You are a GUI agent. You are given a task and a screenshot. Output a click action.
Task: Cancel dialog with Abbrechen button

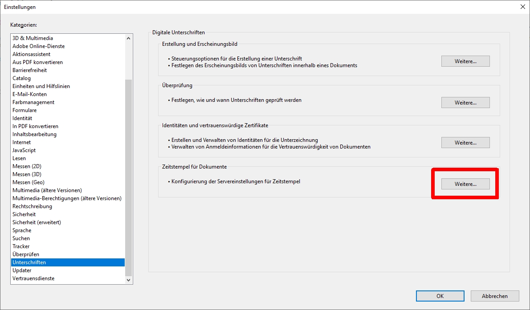[494, 296]
